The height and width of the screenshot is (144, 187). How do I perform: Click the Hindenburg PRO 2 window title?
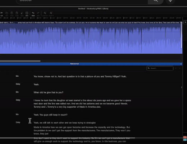[x=93, y=9]
